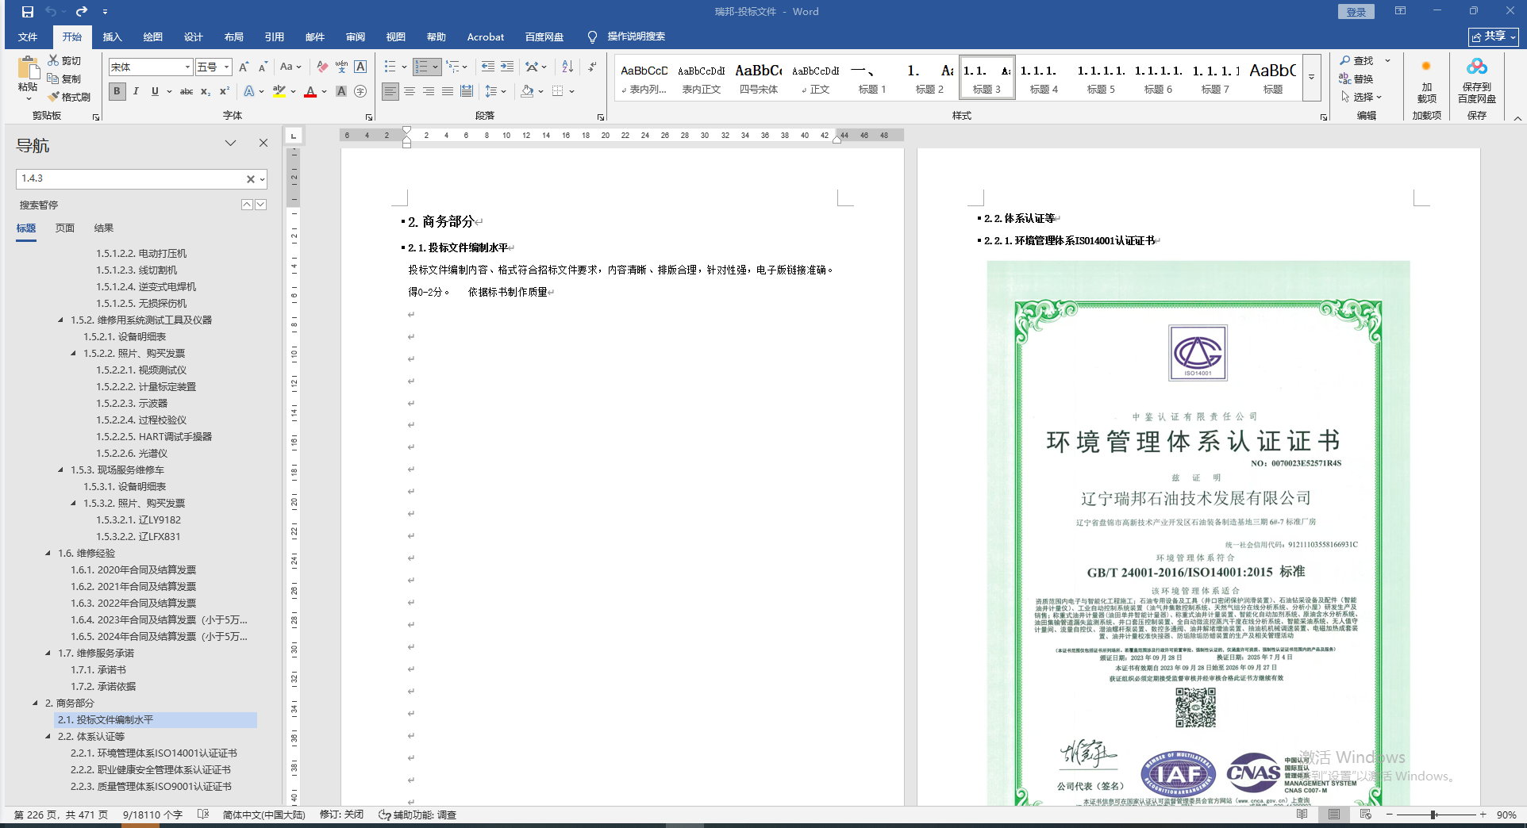Click the Redo arrow in quick access toolbar
Image resolution: width=1527 pixels, height=828 pixels.
(x=81, y=12)
